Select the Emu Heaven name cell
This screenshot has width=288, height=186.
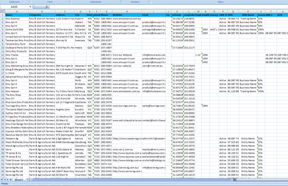pyautogui.click(x=17, y=91)
